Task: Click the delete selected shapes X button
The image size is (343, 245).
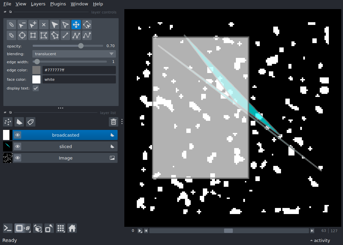Action: coord(44,25)
